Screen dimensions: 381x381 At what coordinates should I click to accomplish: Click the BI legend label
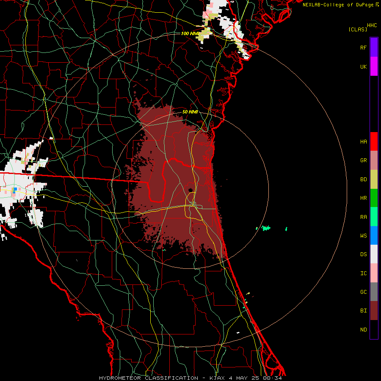[364, 311]
